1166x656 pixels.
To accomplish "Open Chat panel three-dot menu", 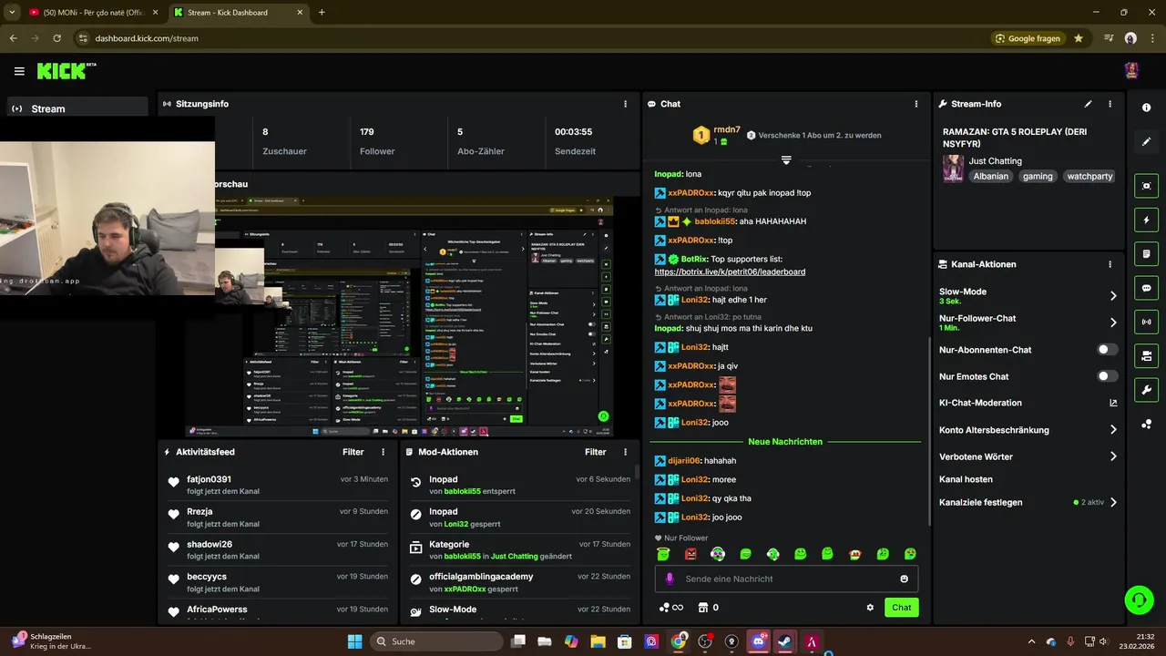I will pos(916,104).
